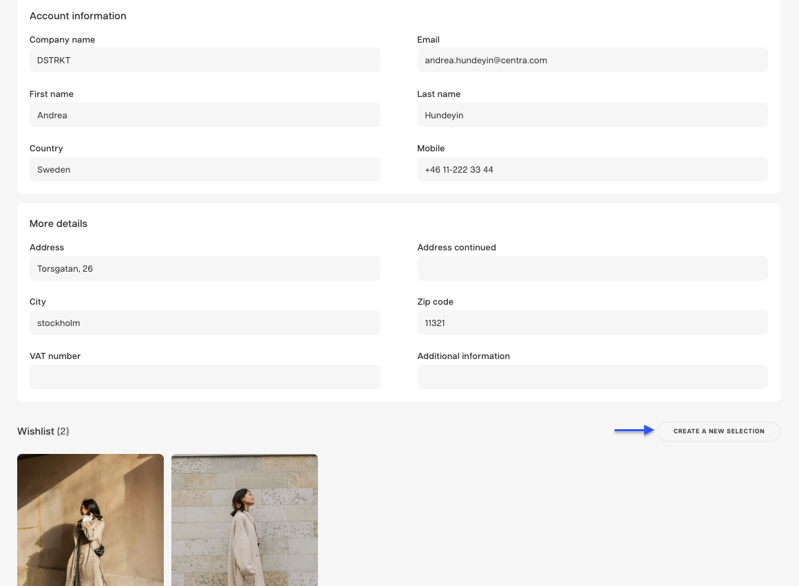Click the Company name field containing DSTRKT
The height and width of the screenshot is (586, 799).
click(x=204, y=61)
